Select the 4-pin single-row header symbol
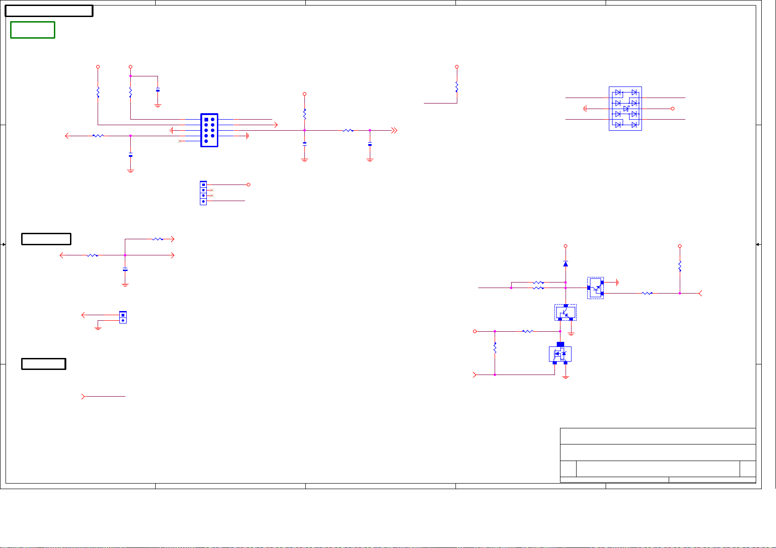This screenshot has height=548, width=776. 203,193
